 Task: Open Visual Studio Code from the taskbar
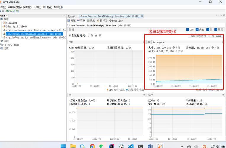coord(131,146)
